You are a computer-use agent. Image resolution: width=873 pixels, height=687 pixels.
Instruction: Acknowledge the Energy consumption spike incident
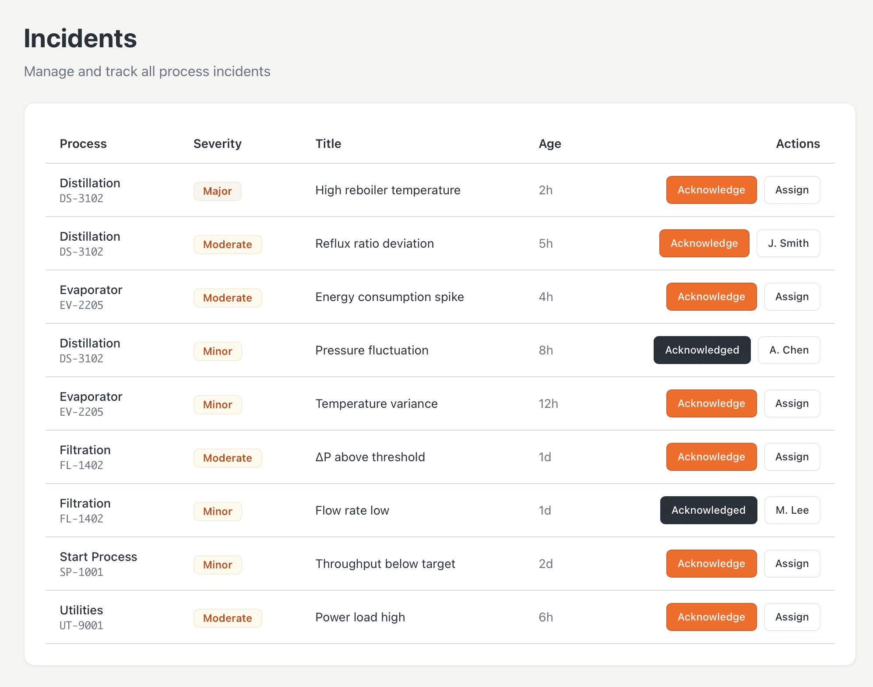[x=711, y=297]
